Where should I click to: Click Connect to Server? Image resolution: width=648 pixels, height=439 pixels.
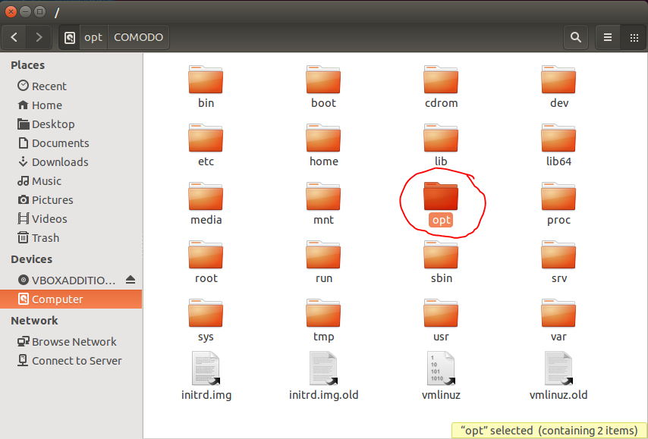point(76,361)
